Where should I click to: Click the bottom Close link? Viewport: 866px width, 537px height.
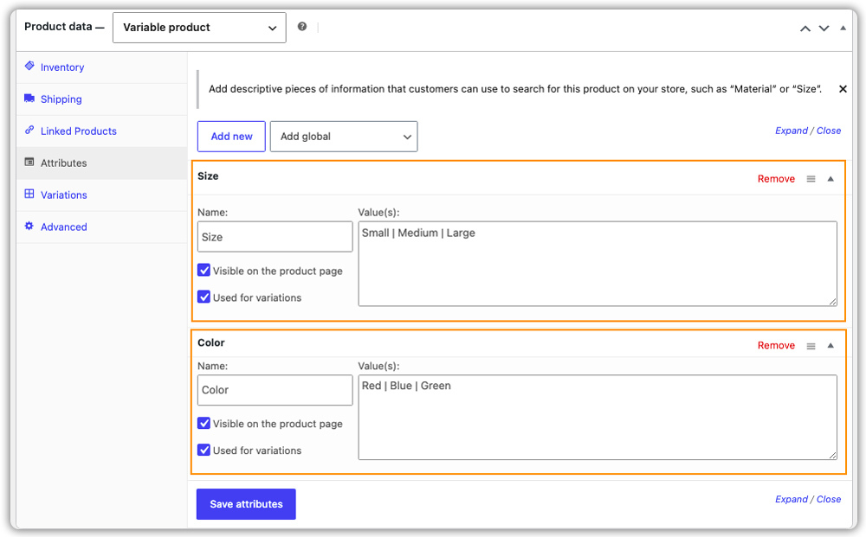[x=829, y=499]
